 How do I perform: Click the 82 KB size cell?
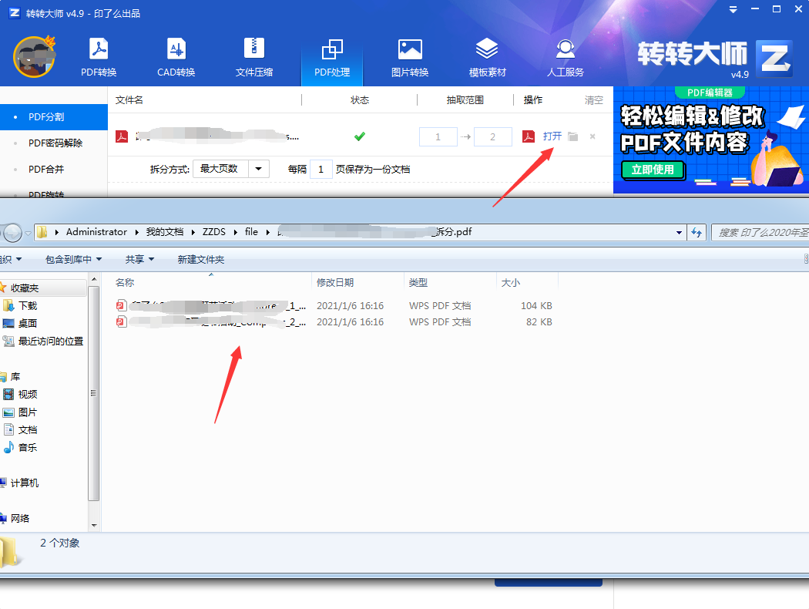click(x=539, y=321)
